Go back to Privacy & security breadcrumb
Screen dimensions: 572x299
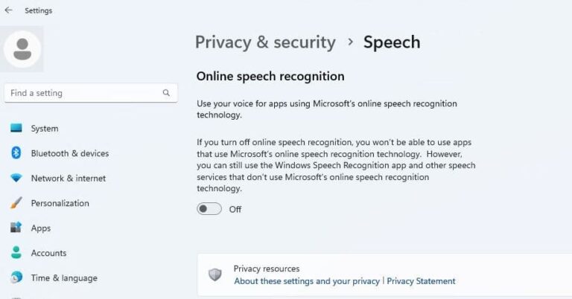click(265, 42)
